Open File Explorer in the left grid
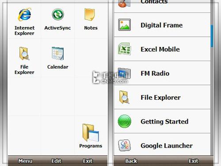The width and height of the screenshot is (221, 166). click(24, 54)
